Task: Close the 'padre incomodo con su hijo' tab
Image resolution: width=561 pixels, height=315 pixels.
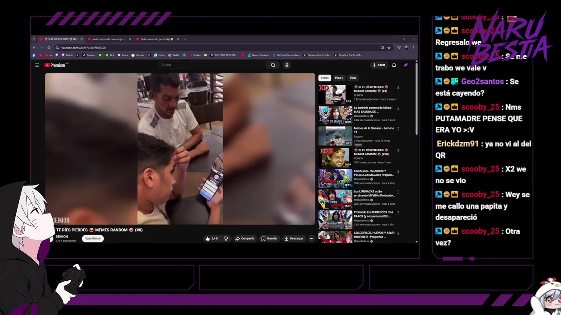Action: (130, 39)
